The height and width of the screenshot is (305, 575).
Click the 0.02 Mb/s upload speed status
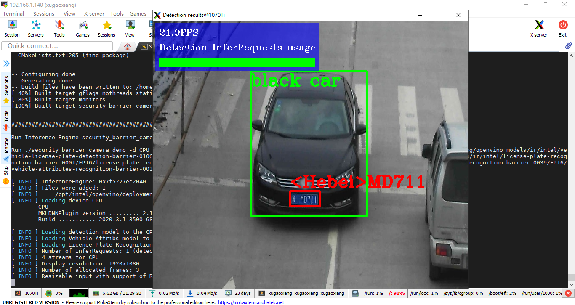point(165,293)
